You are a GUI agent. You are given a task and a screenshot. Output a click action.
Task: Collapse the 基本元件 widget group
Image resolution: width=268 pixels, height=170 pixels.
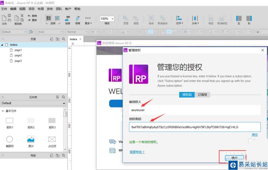tap(3, 111)
